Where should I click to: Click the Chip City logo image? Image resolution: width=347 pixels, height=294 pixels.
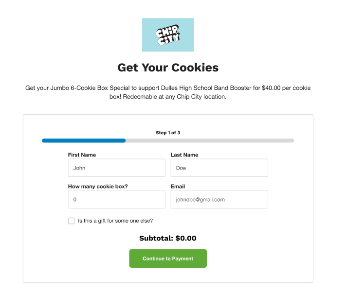click(x=168, y=35)
